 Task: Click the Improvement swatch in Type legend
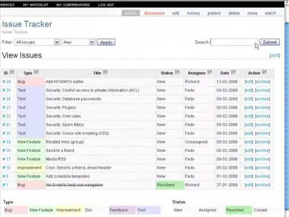point(69,210)
